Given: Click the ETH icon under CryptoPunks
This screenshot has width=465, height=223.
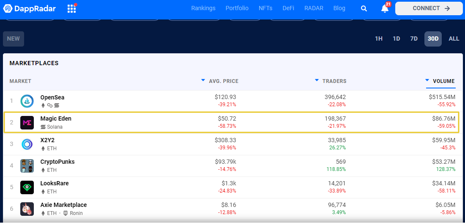Looking at the screenshot, I should tap(43, 170).
